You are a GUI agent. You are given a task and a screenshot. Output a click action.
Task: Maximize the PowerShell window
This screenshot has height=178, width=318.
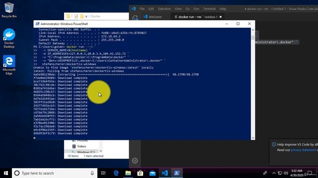point(238,24)
